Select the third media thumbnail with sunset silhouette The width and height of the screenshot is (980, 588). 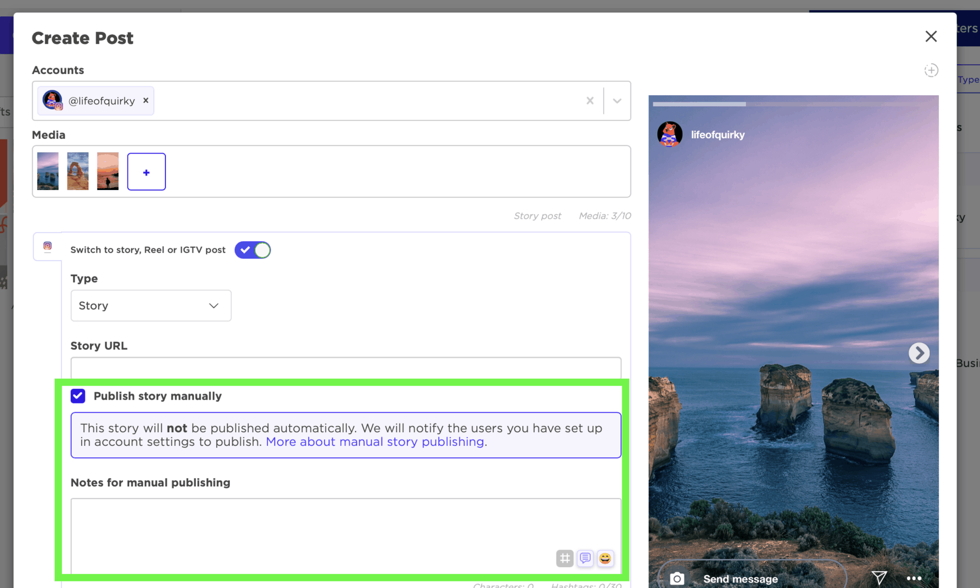(x=108, y=171)
